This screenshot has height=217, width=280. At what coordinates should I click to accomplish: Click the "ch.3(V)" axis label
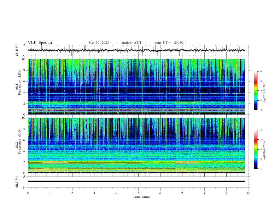click(17, 182)
